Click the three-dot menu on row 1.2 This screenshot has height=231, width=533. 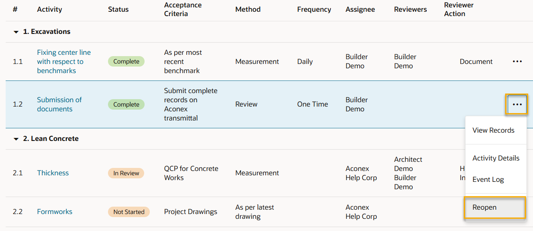517,104
